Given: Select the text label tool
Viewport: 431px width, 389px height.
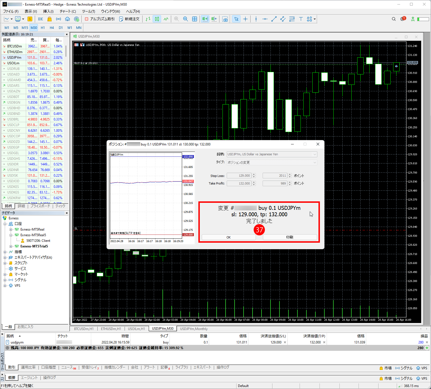Looking at the screenshot, I should point(301,19).
